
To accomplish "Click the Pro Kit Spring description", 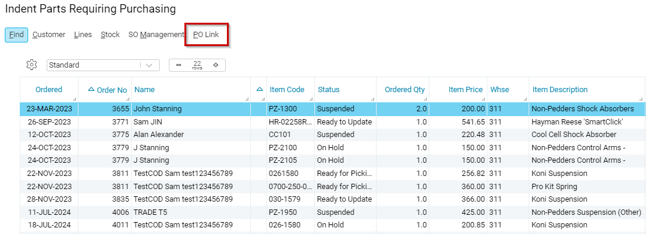I will point(554,186).
